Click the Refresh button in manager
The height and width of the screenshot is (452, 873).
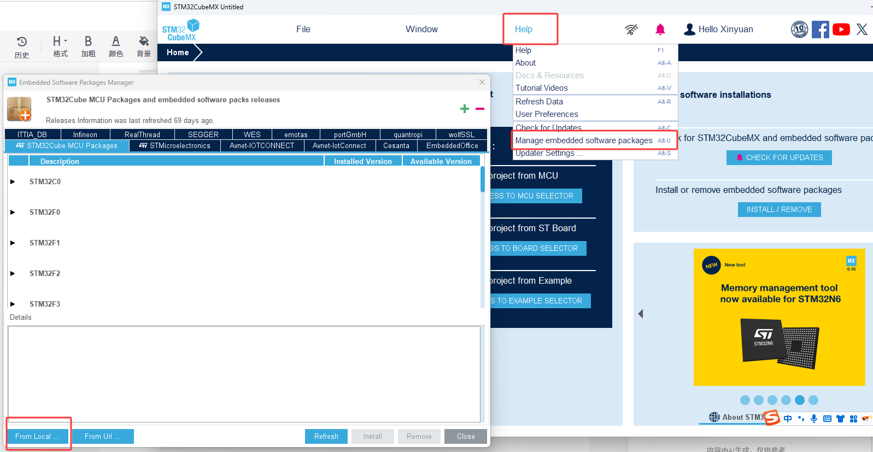(x=326, y=436)
